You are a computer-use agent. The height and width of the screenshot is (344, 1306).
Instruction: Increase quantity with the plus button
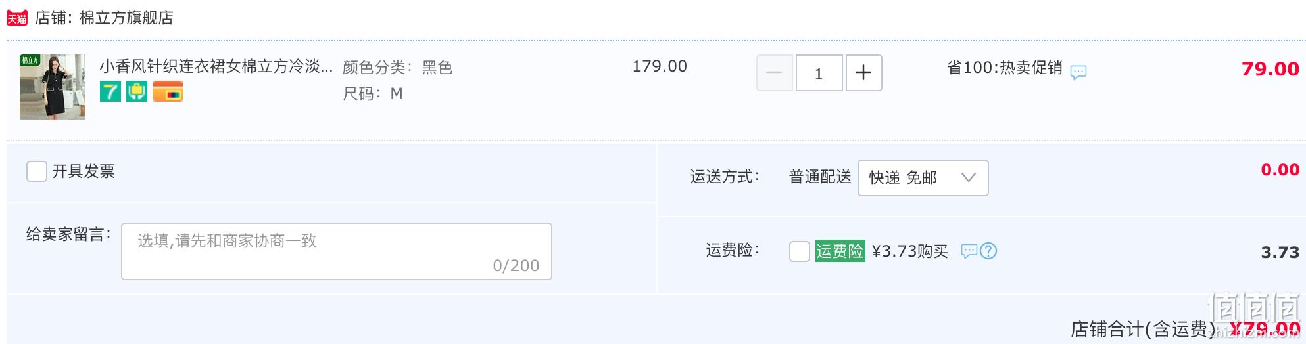863,73
